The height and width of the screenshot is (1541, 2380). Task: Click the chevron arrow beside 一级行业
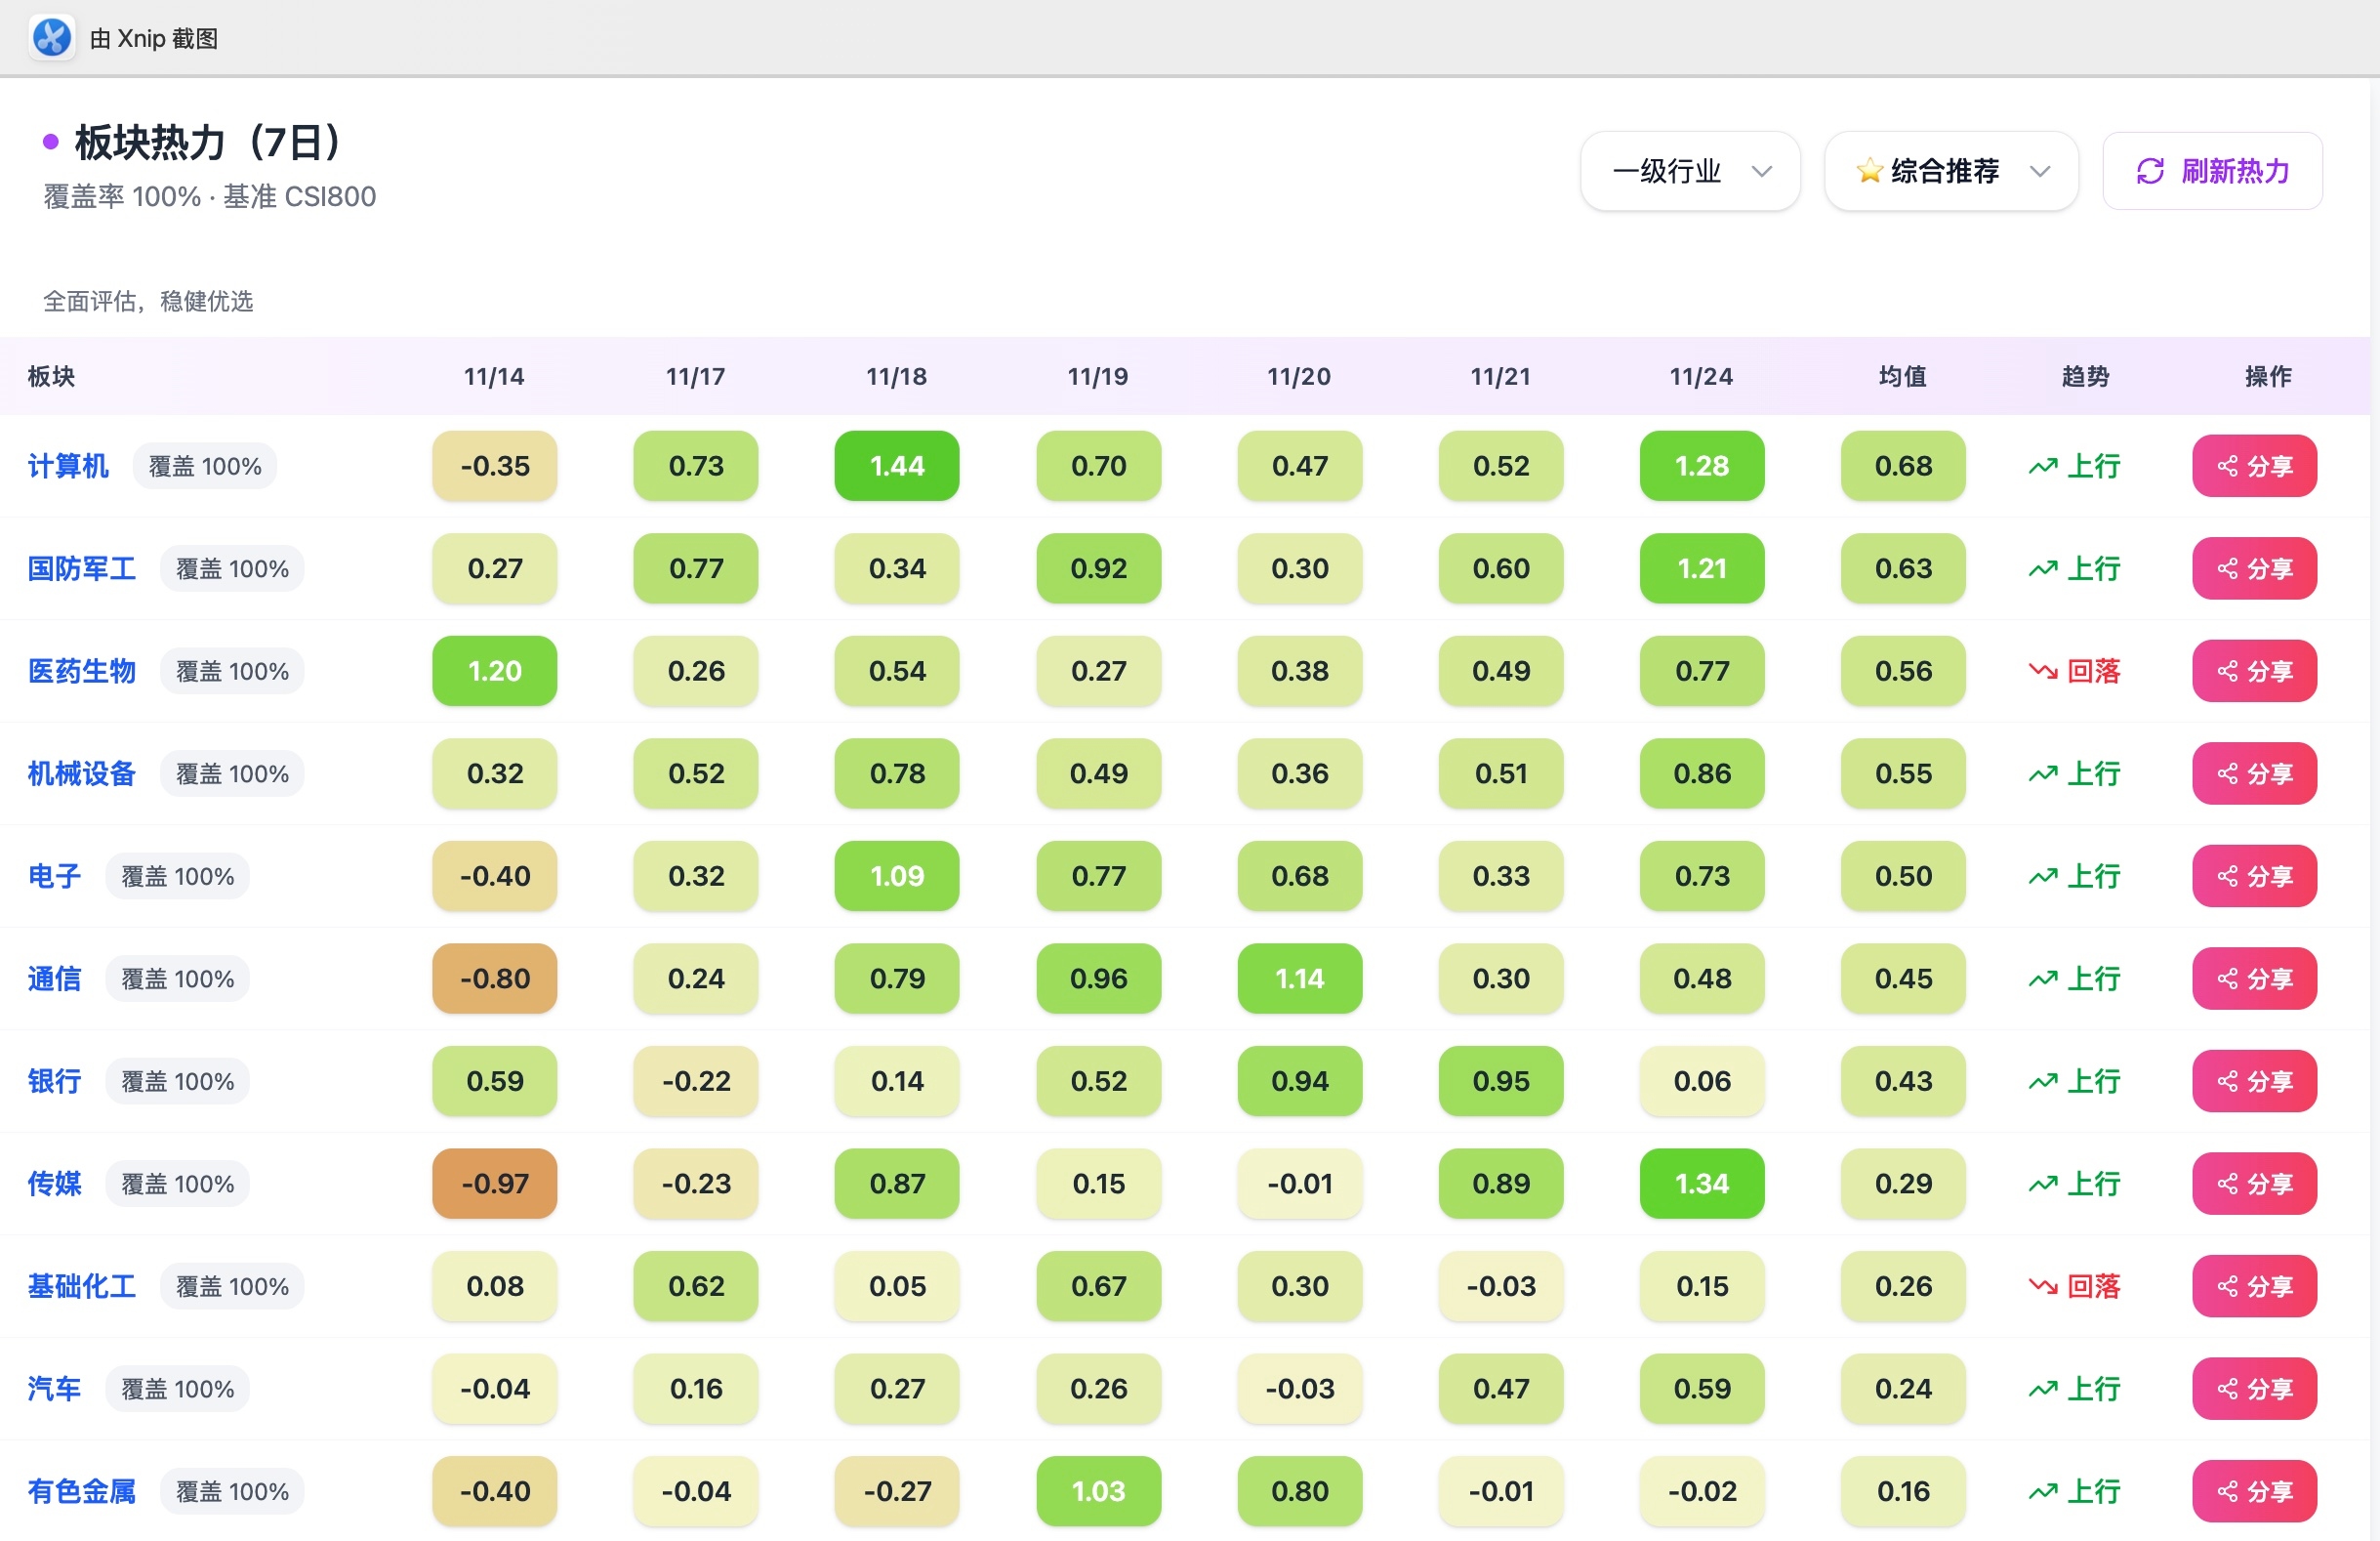pos(1762,171)
